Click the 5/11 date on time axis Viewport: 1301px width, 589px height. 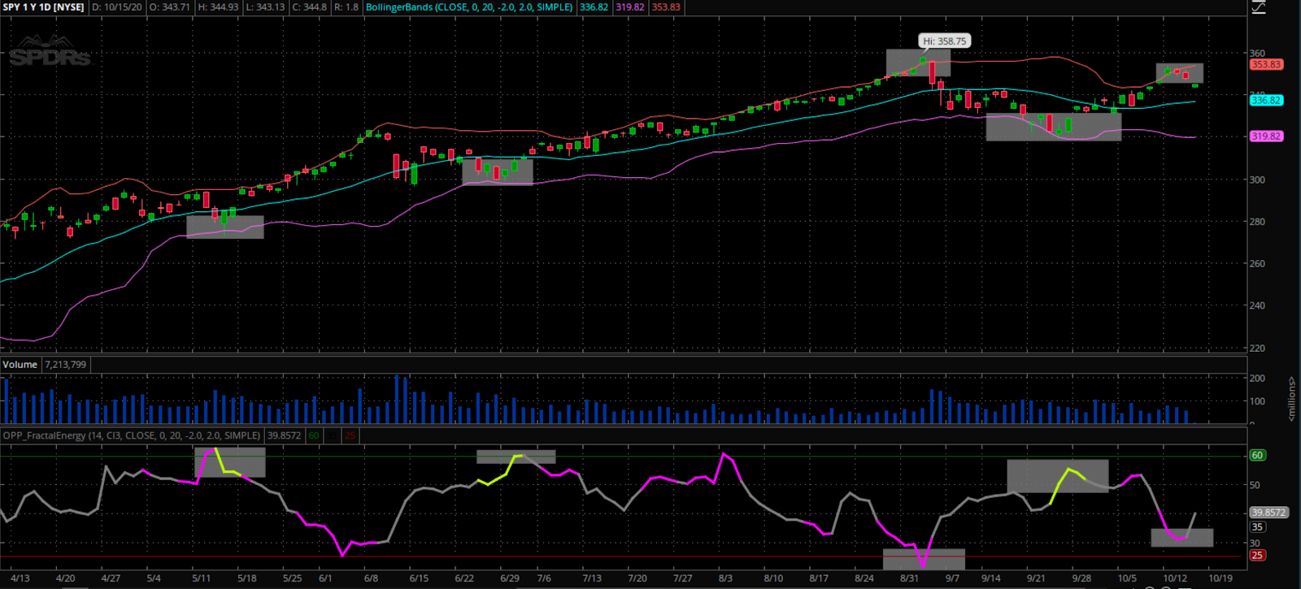(201, 578)
